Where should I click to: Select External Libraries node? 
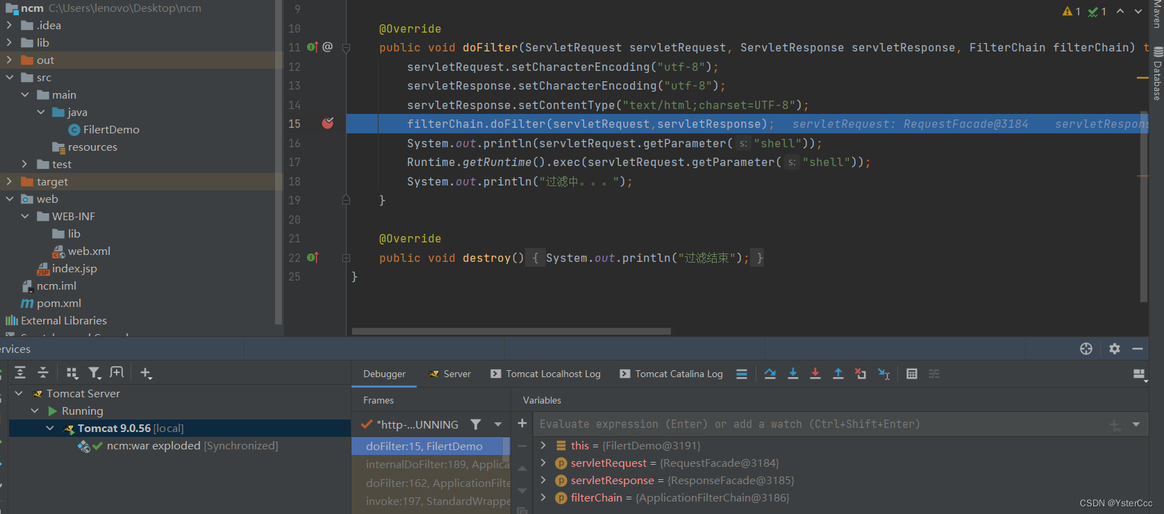point(56,320)
